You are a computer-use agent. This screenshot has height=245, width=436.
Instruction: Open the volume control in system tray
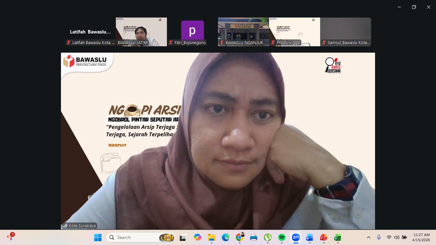pos(397,237)
